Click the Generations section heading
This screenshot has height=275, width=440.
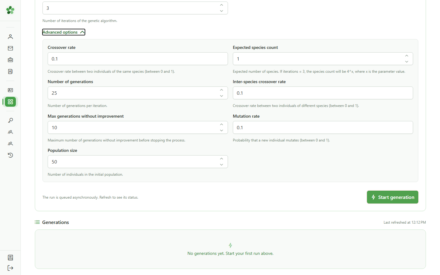pyautogui.click(x=56, y=222)
